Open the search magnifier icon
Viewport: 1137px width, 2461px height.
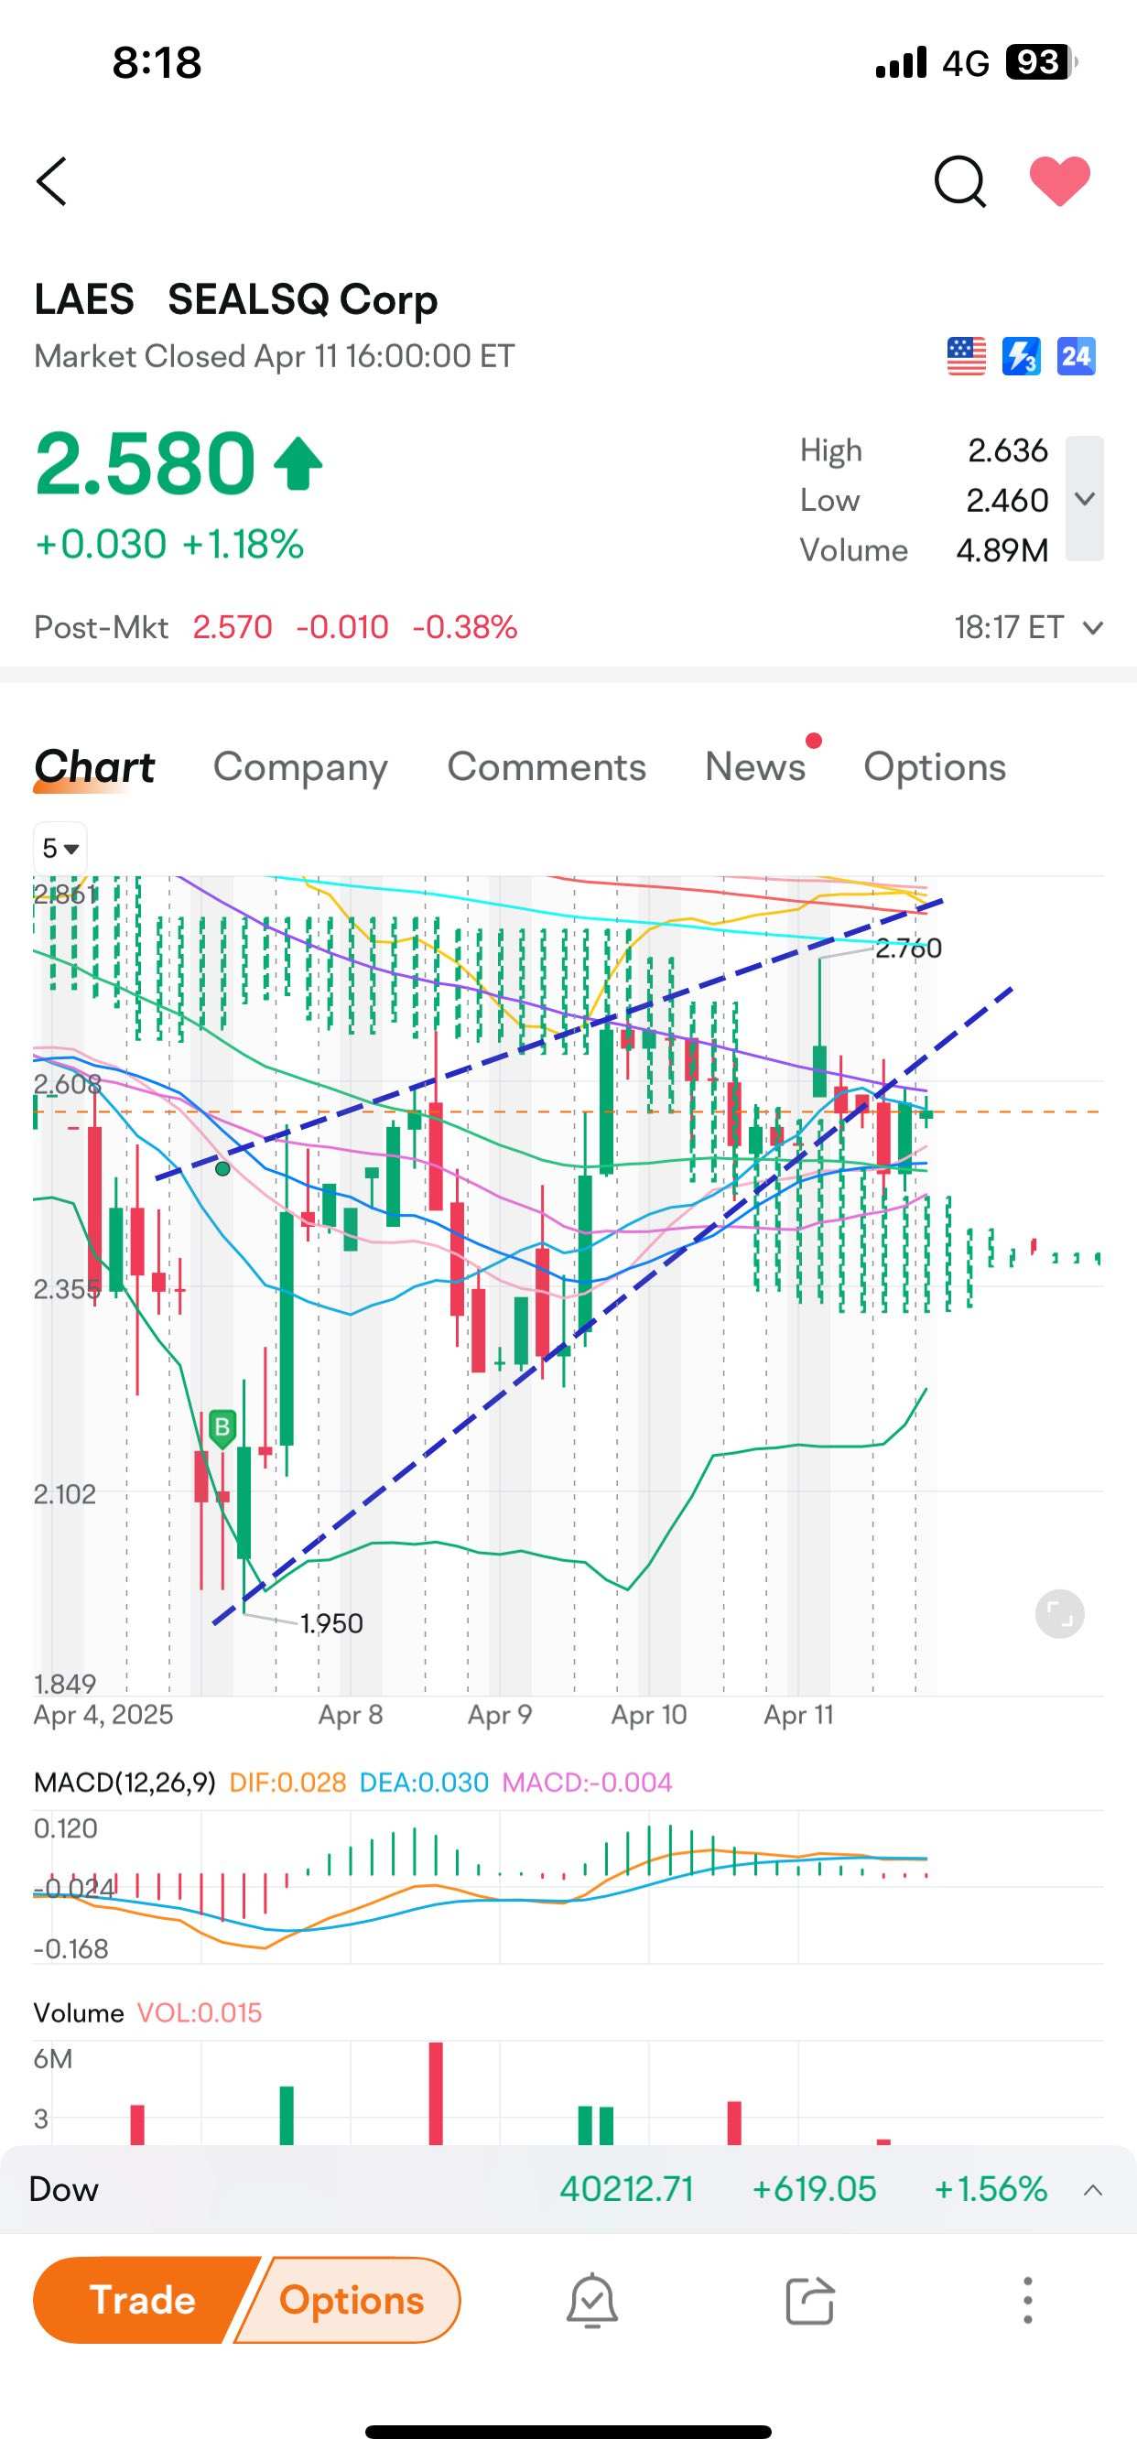point(959,181)
